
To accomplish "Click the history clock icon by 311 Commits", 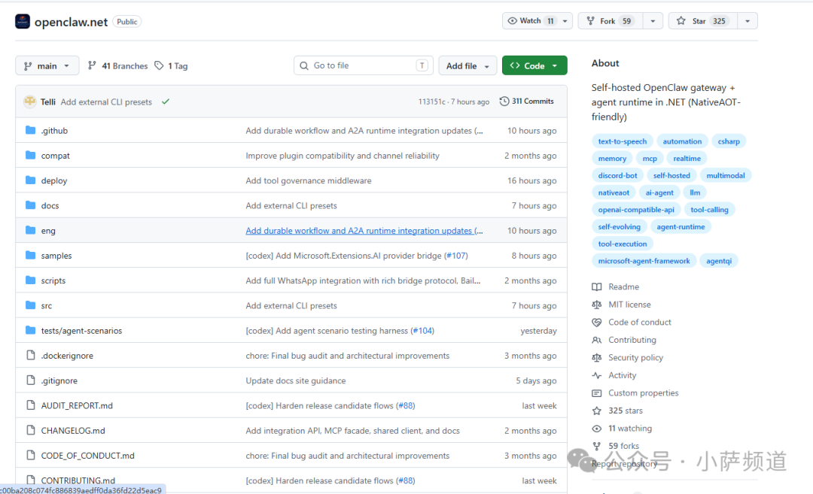I will coord(504,101).
